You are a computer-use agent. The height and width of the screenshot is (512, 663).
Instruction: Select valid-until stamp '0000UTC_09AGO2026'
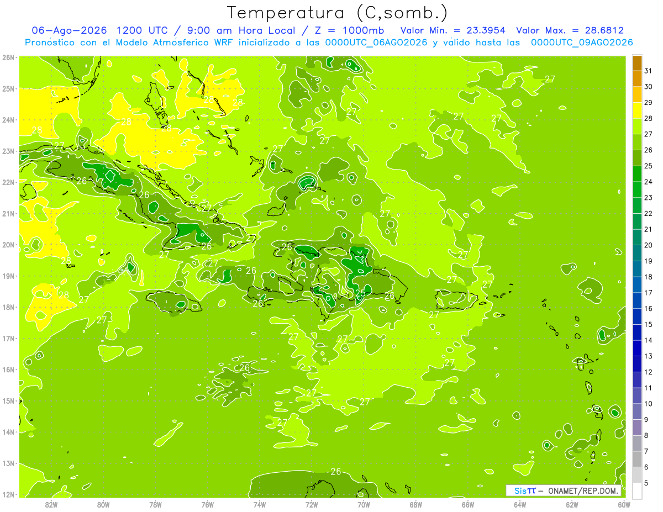tap(582, 43)
